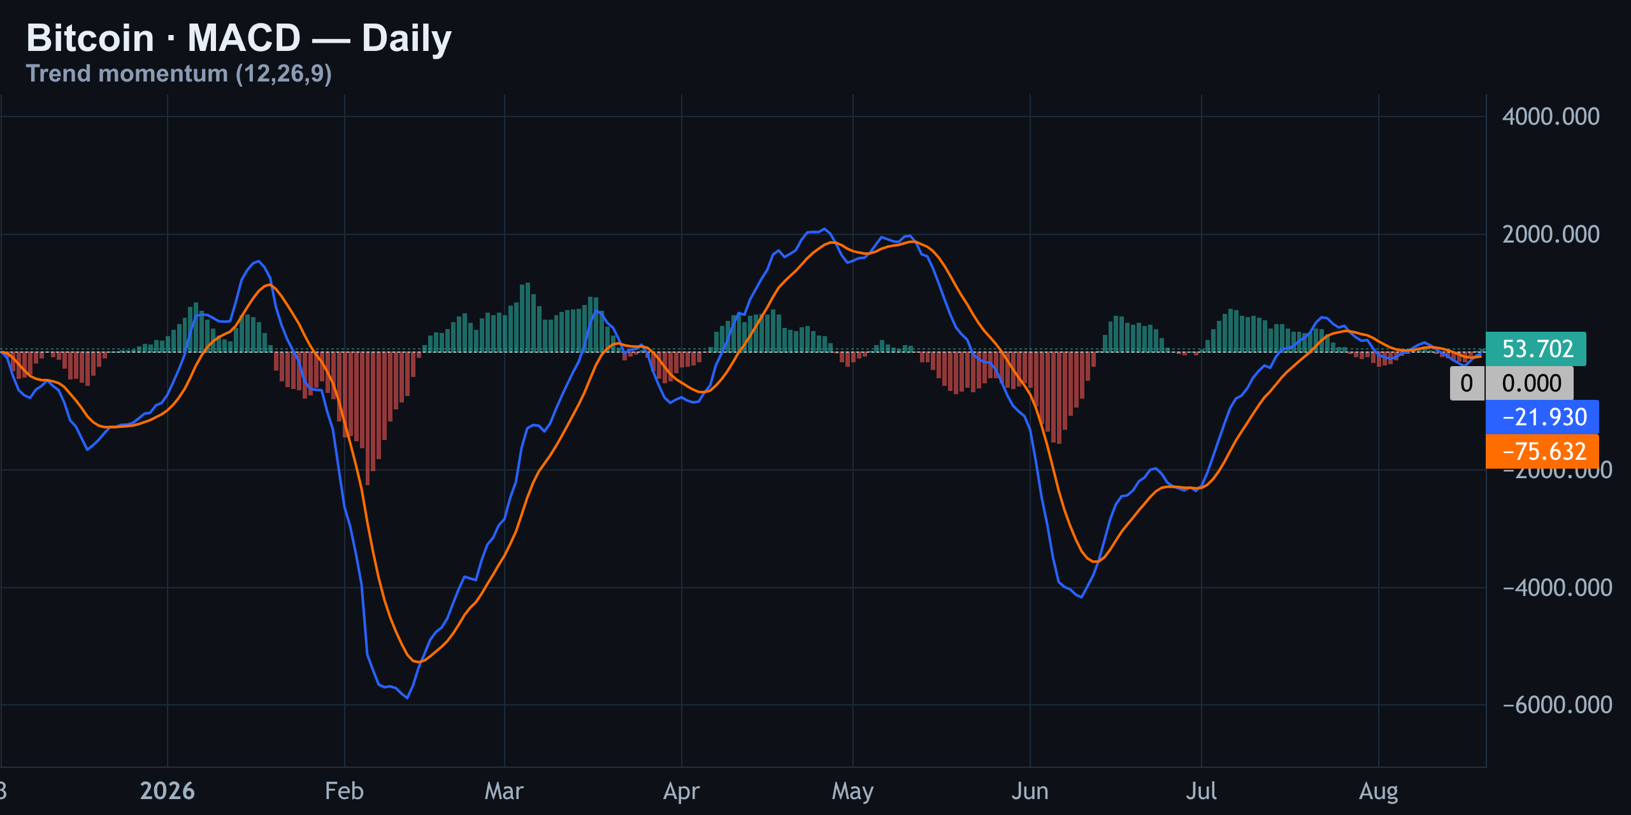Click the gray 0.000 zero-line label

pyautogui.click(x=1529, y=383)
